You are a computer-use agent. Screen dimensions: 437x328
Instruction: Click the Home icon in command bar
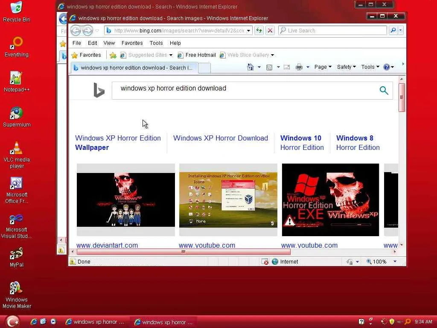pos(250,67)
